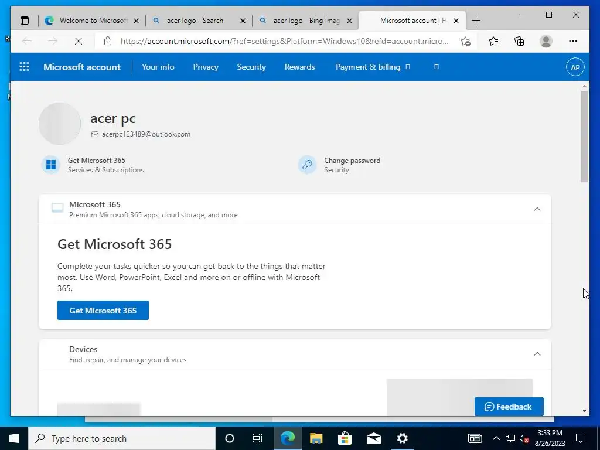Open the notification action center
The width and height of the screenshot is (600, 450).
pos(581,438)
